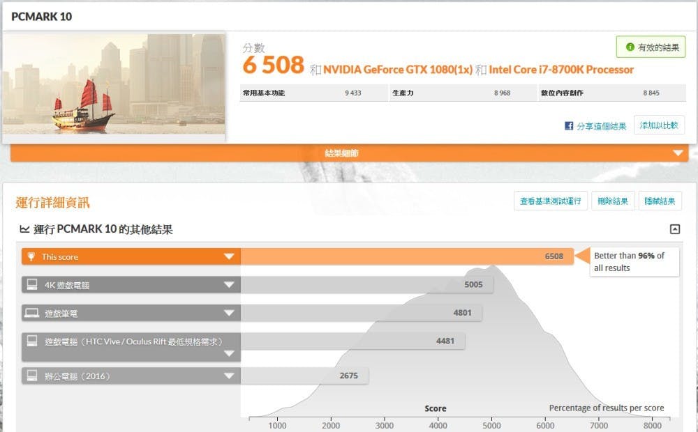Click the 分享這個結果 link

(602, 126)
